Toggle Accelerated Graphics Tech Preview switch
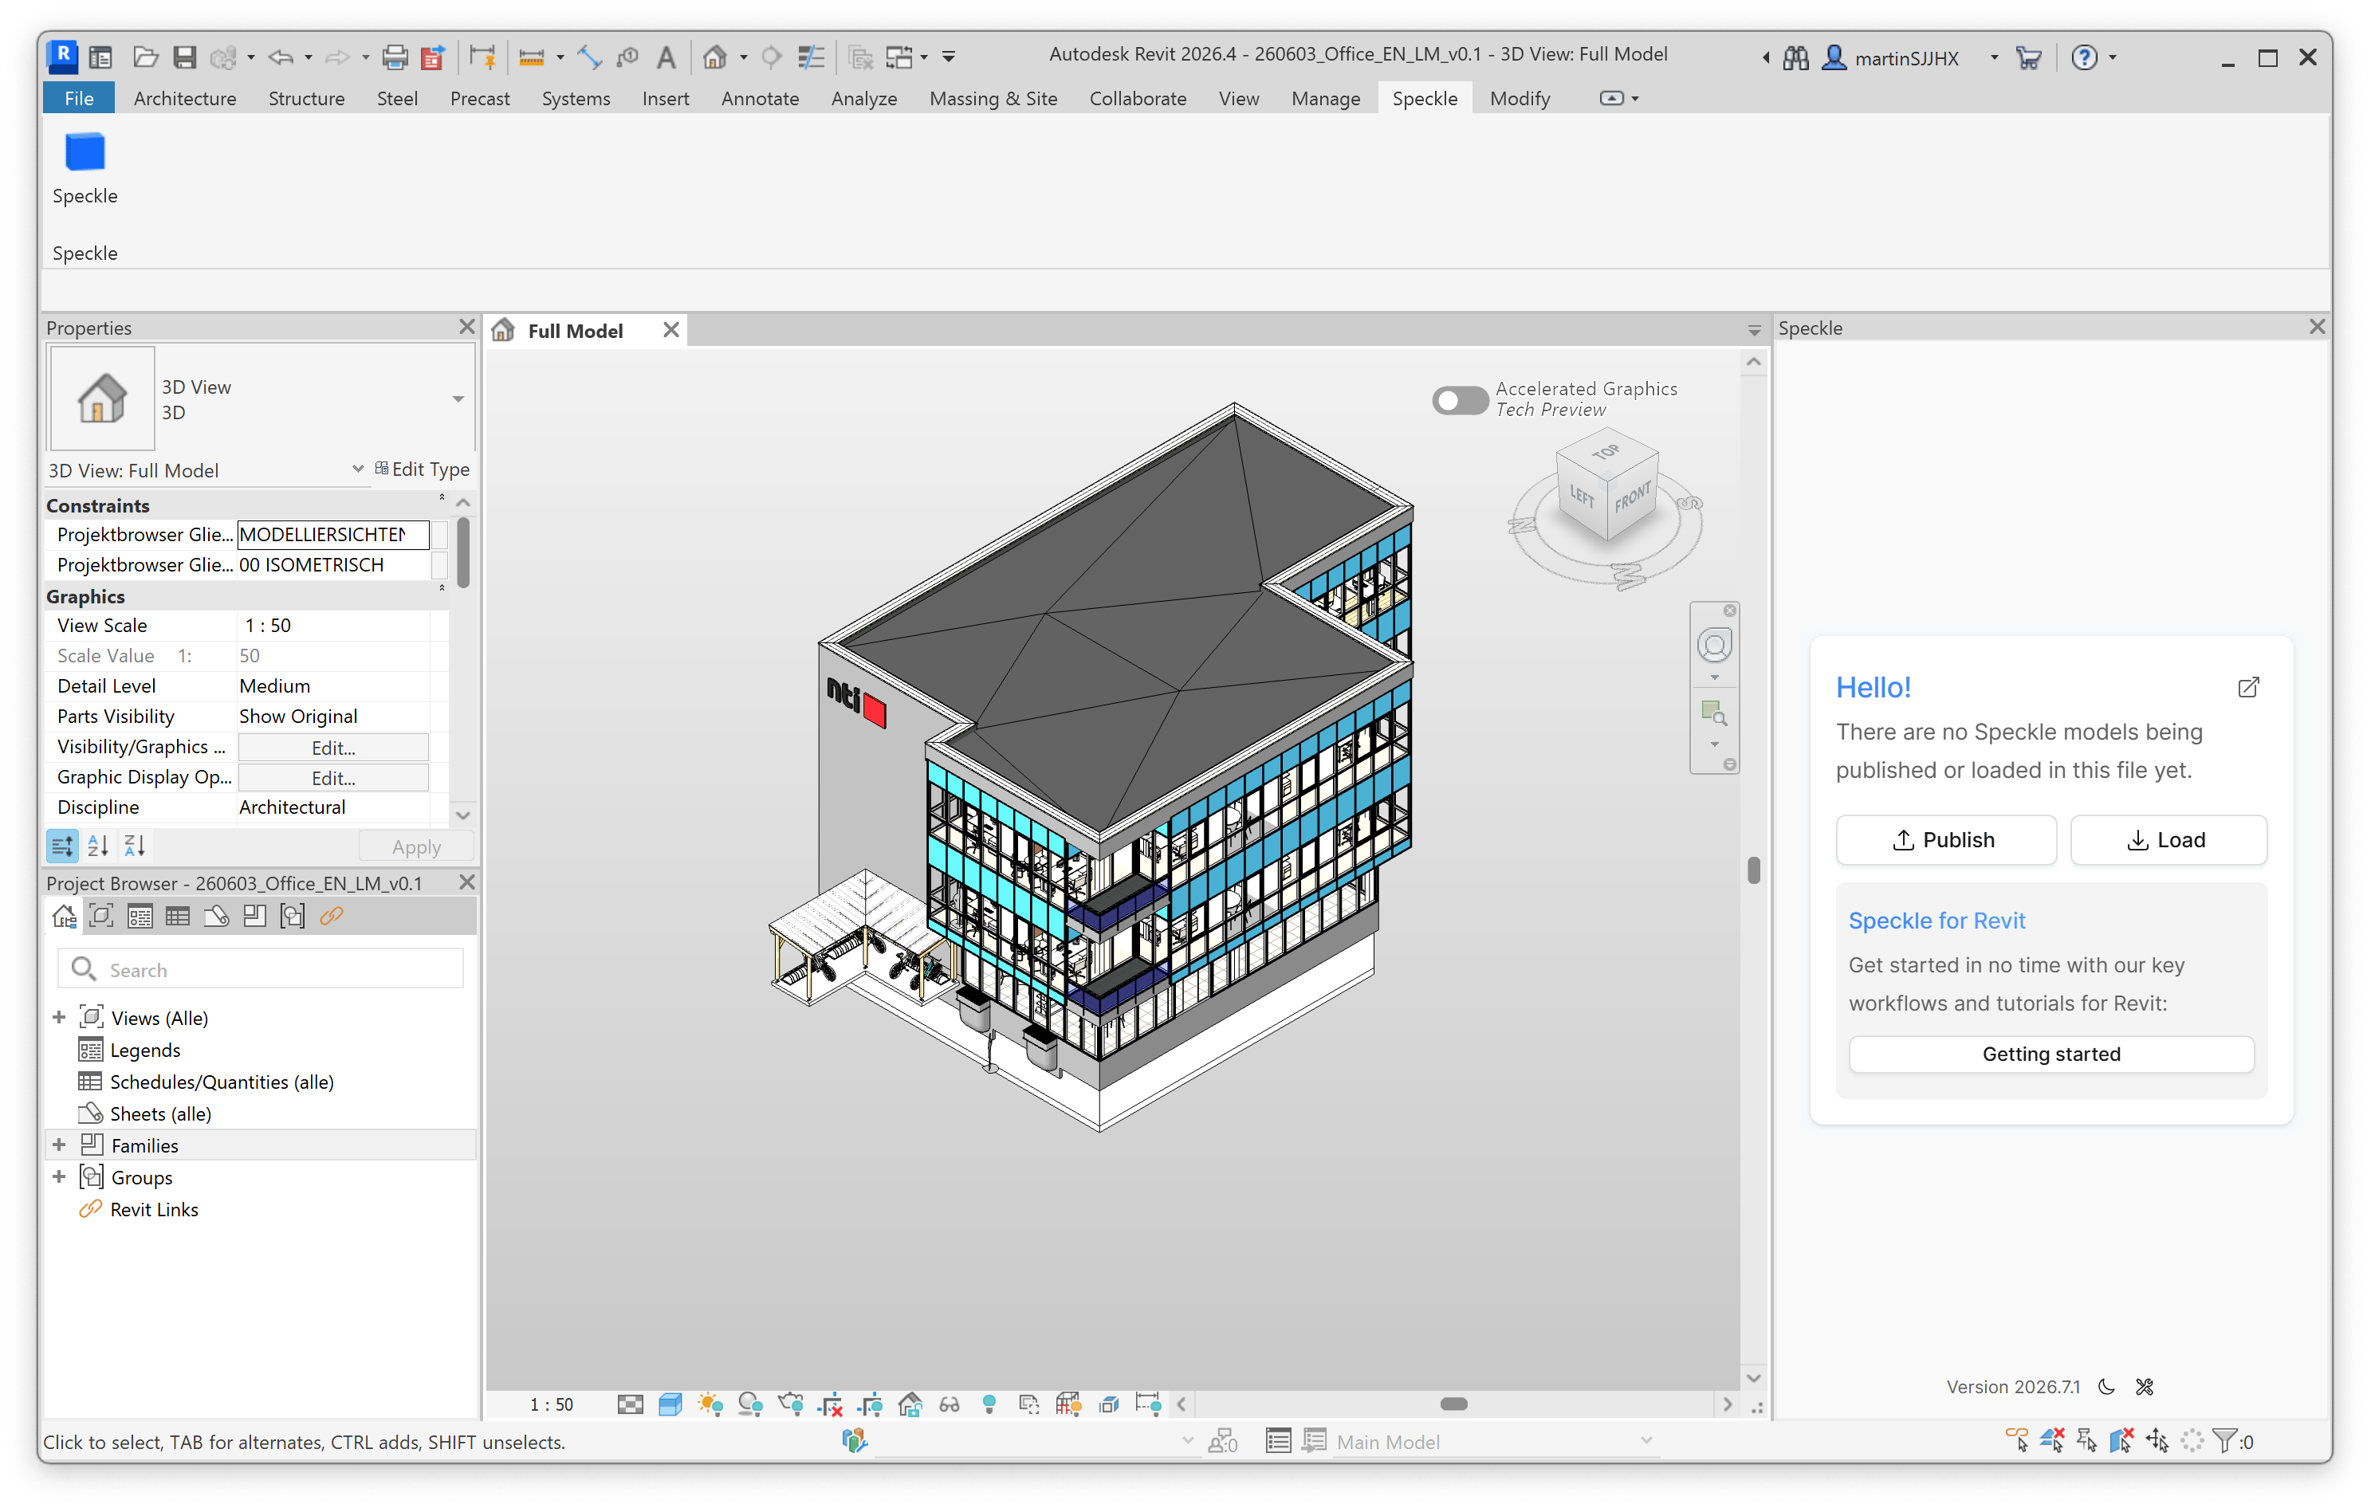The width and height of the screenshot is (2371, 1508). click(1459, 399)
